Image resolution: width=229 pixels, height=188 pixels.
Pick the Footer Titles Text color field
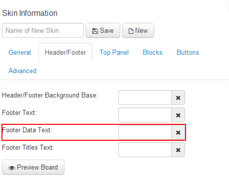point(145,150)
